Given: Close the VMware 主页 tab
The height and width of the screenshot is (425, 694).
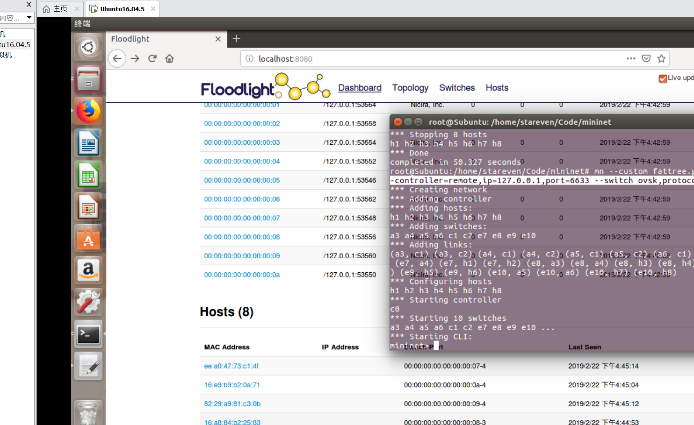Looking at the screenshot, I should coord(77,9).
